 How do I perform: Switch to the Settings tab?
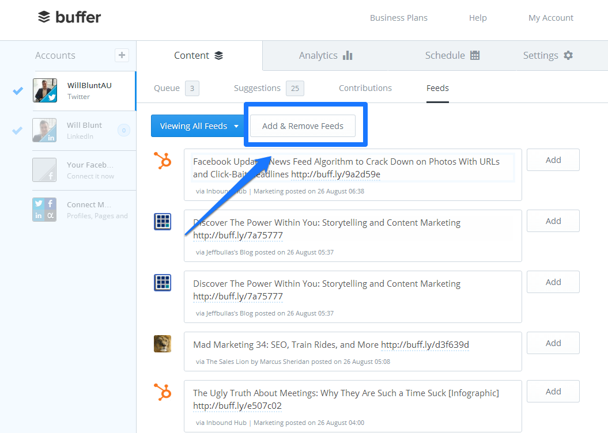[547, 55]
